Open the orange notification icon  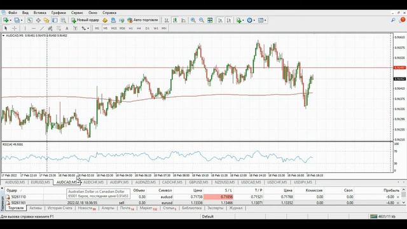(403, 20)
